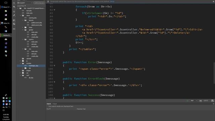Image resolution: width=215 pixels, height=121 pixels.
Task: Select edit.php under the gender folder
Action: coord(34,35)
